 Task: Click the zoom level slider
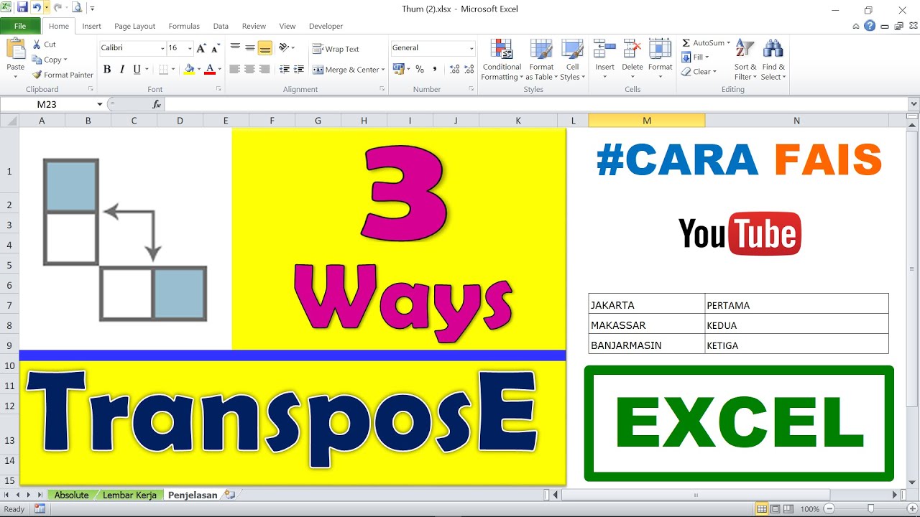coord(871,509)
